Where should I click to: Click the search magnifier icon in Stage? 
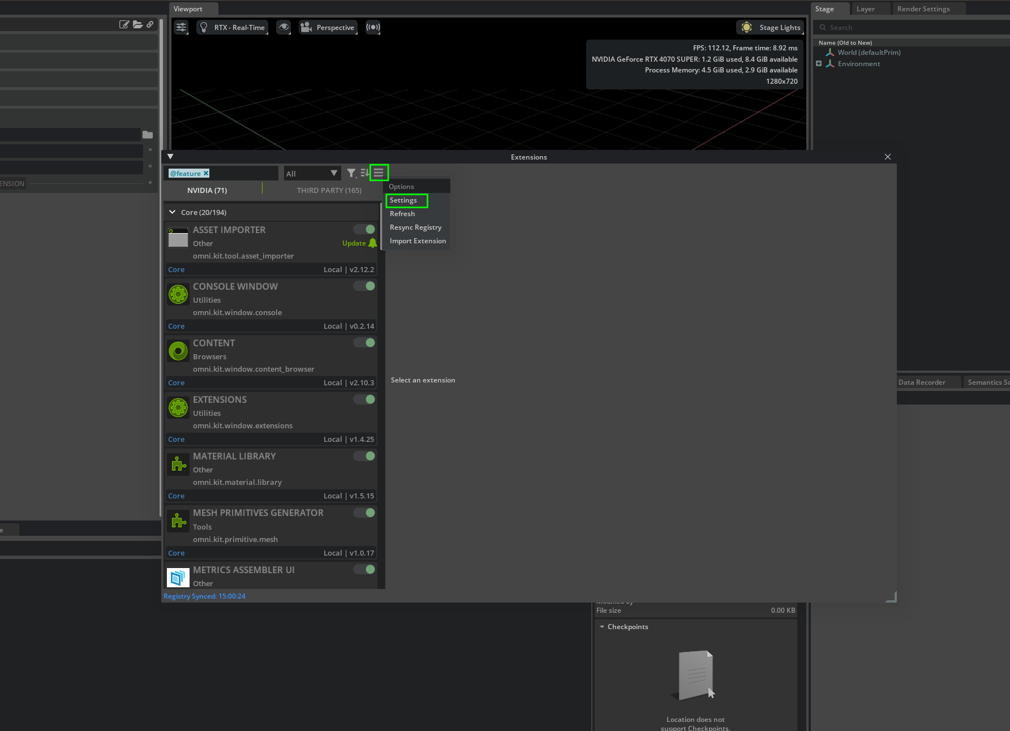[x=823, y=27]
